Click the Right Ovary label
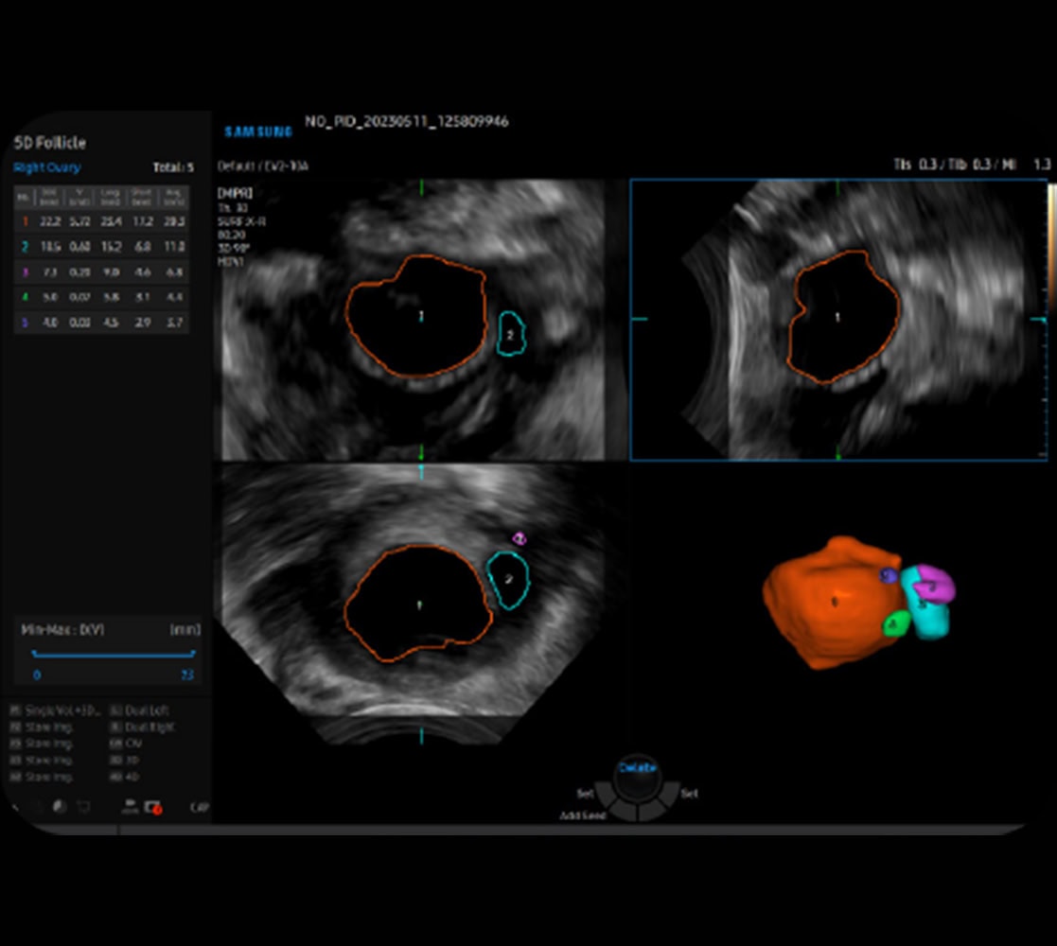The width and height of the screenshot is (1057, 946). (47, 167)
